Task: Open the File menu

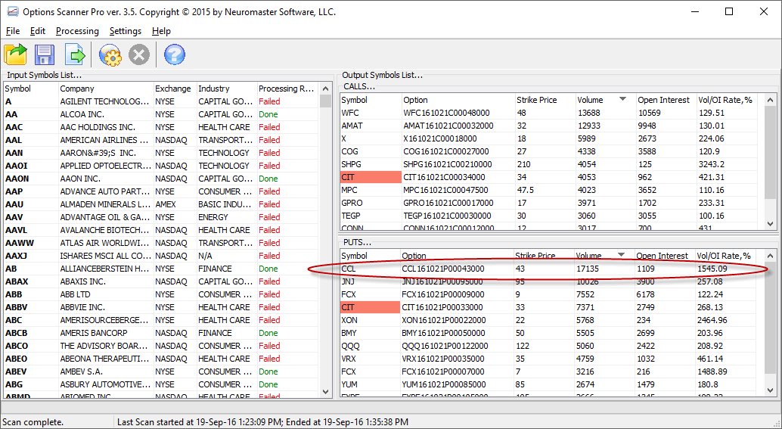Action: coord(12,31)
